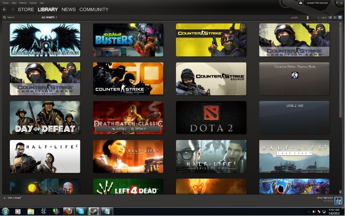Click the Steam taskbar icon

94,211
